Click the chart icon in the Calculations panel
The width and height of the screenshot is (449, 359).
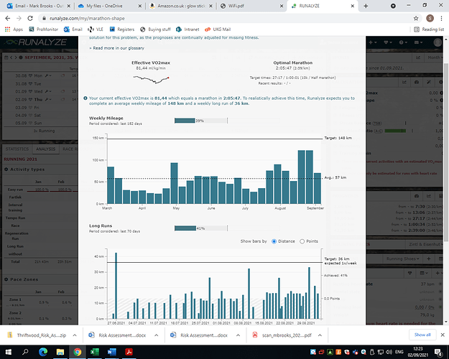(404, 82)
